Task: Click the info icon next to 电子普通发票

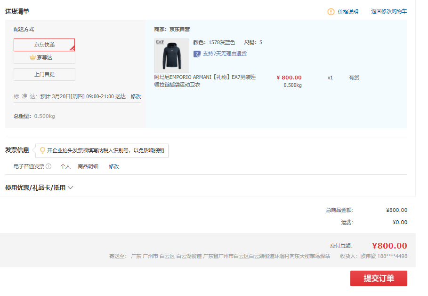Action: (48, 166)
